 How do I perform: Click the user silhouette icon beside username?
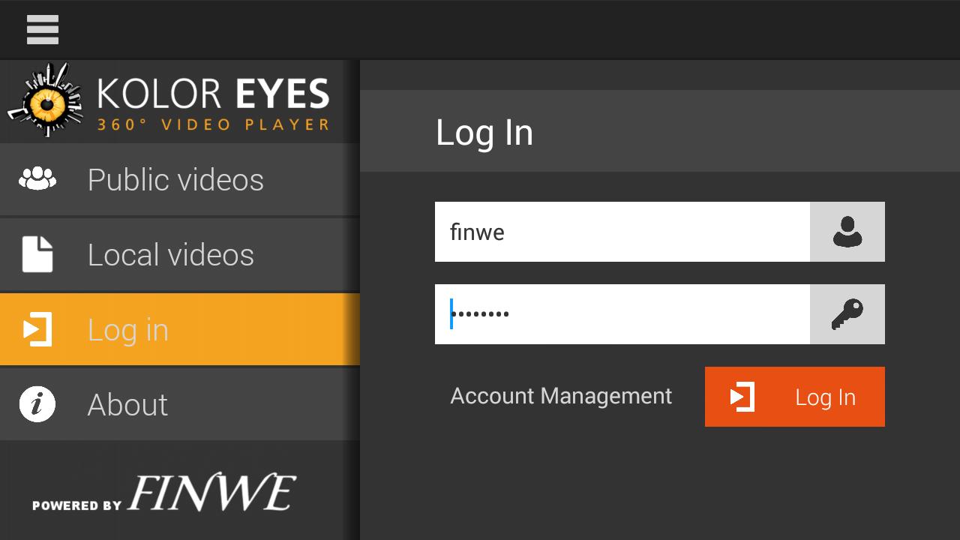click(847, 232)
